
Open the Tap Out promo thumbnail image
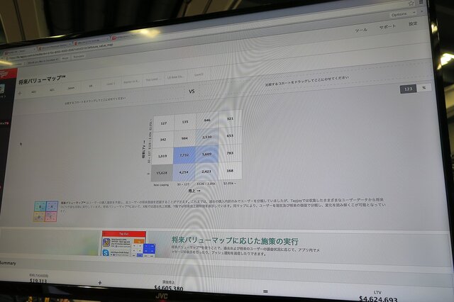click(x=123, y=244)
